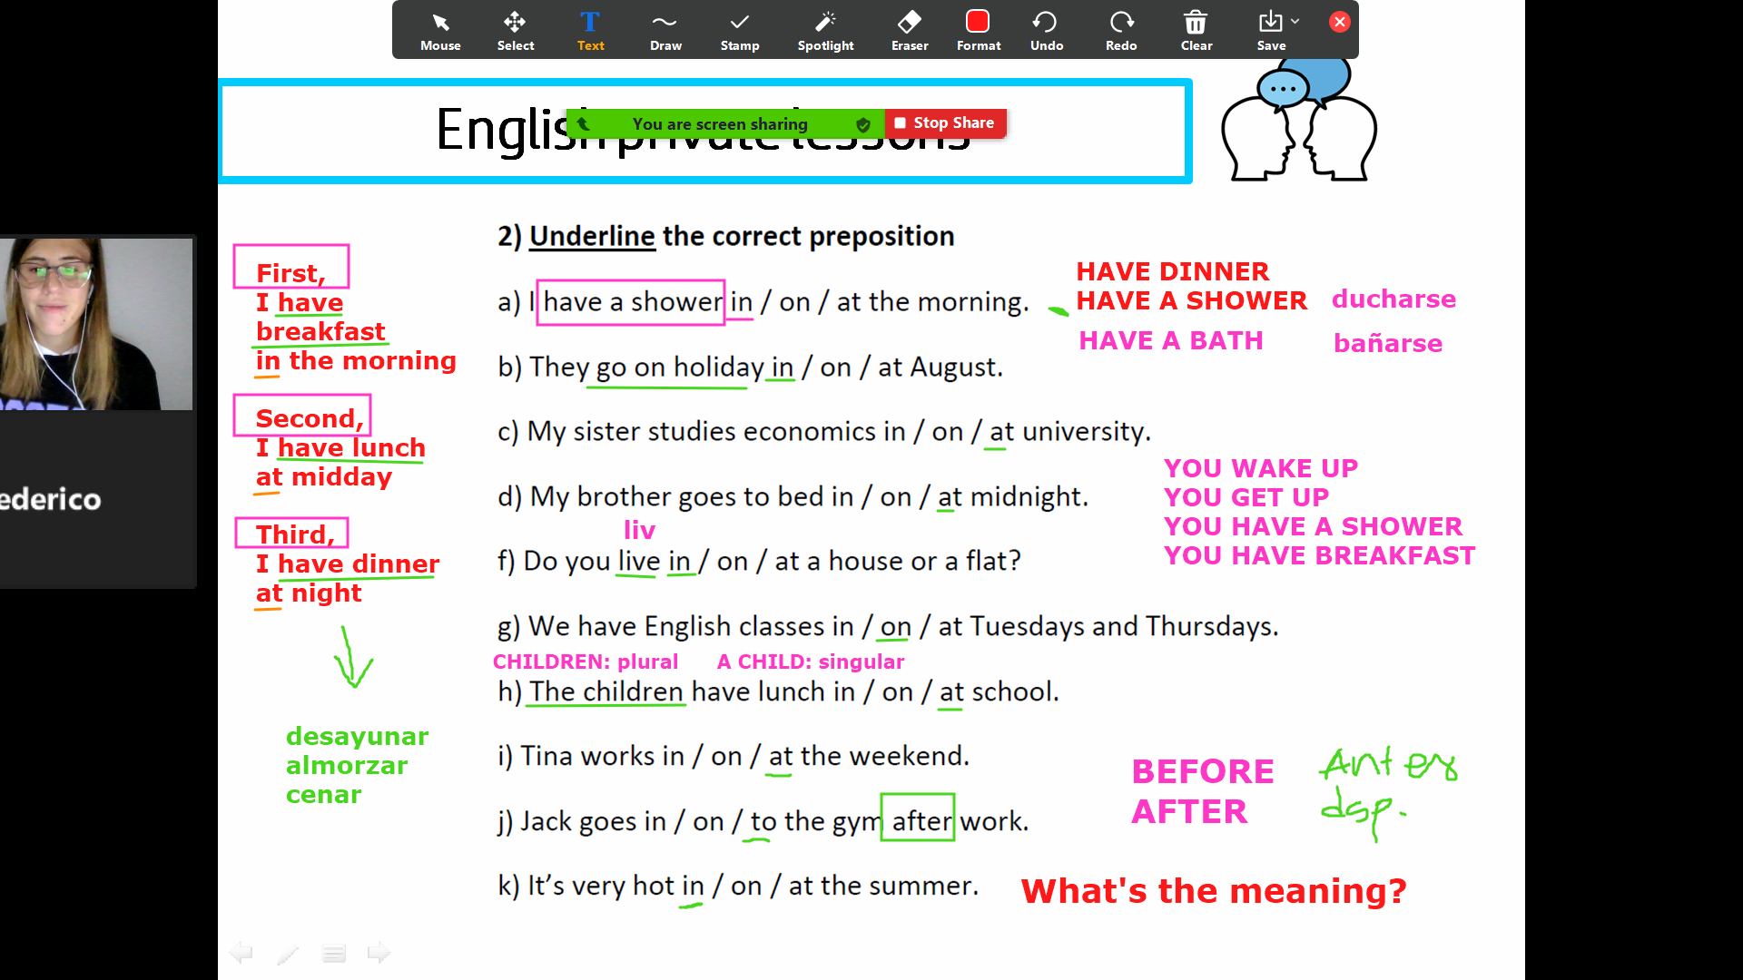Click the 'YOU HAVE BREAKFAST' annotation
This screenshot has height=980, width=1743.
pyautogui.click(x=1320, y=555)
